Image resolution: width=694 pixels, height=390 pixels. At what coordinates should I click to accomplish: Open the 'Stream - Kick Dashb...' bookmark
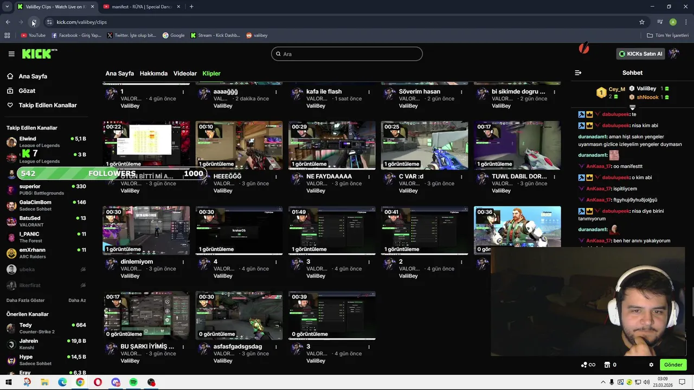tap(215, 35)
